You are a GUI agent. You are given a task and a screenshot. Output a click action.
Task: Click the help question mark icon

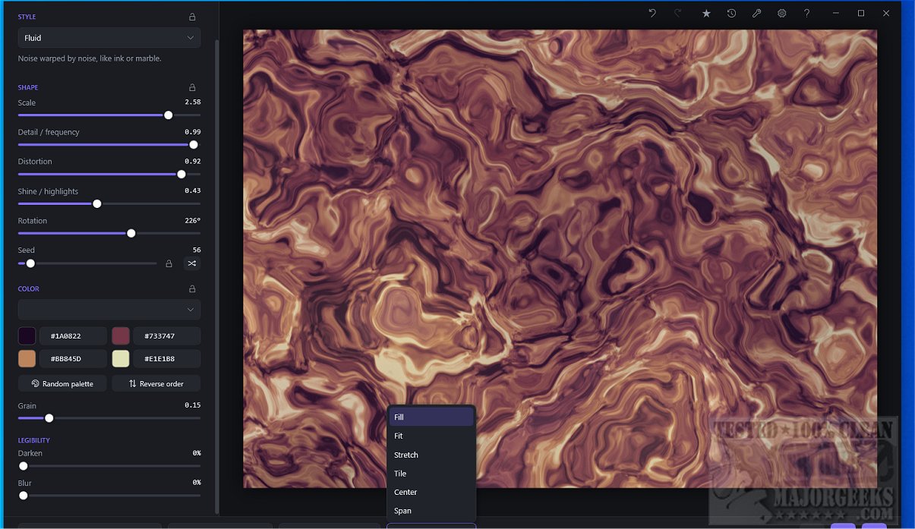pyautogui.click(x=806, y=13)
